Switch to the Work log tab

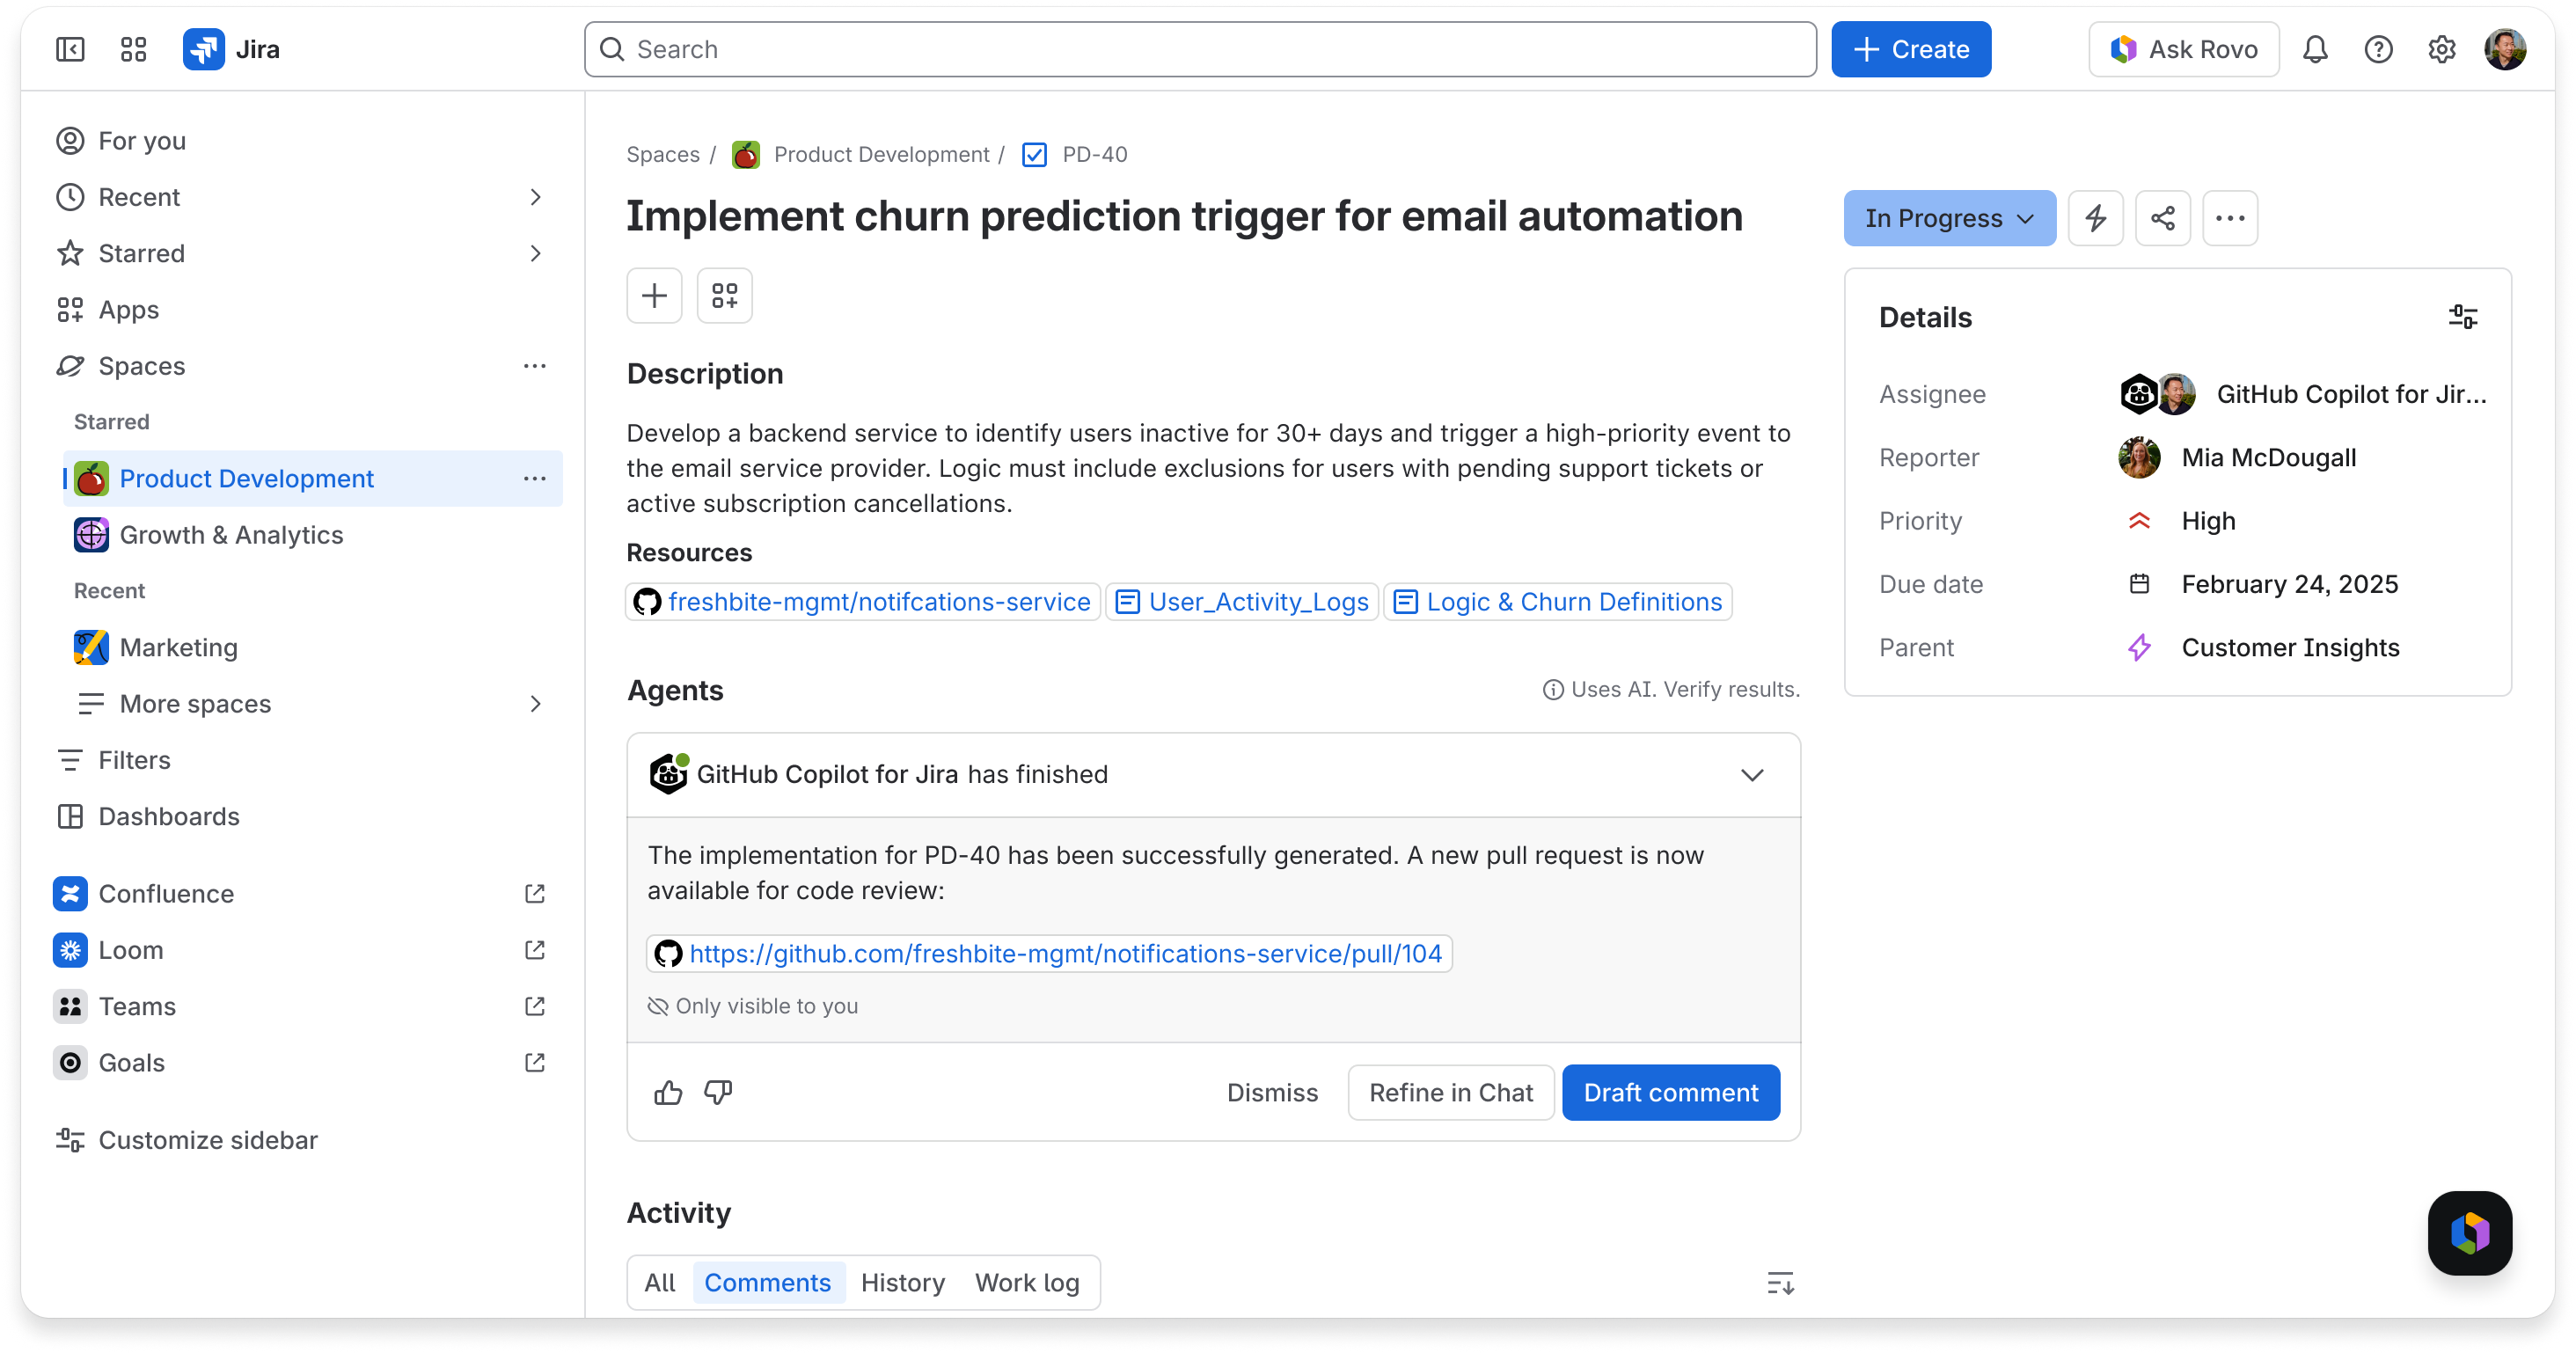point(1027,1283)
